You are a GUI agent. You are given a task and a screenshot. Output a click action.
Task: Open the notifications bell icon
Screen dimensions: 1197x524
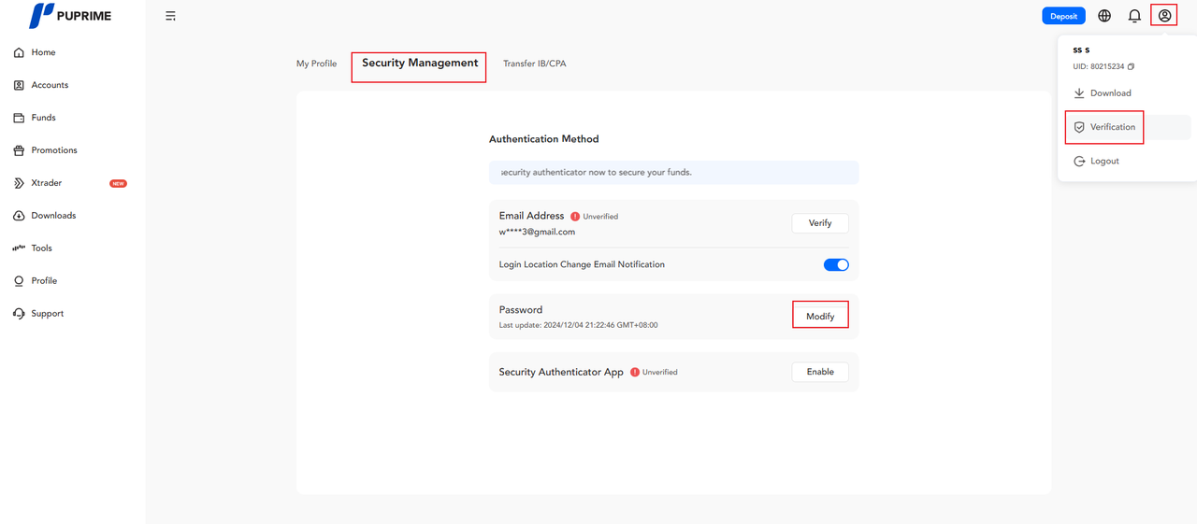pos(1134,16)
